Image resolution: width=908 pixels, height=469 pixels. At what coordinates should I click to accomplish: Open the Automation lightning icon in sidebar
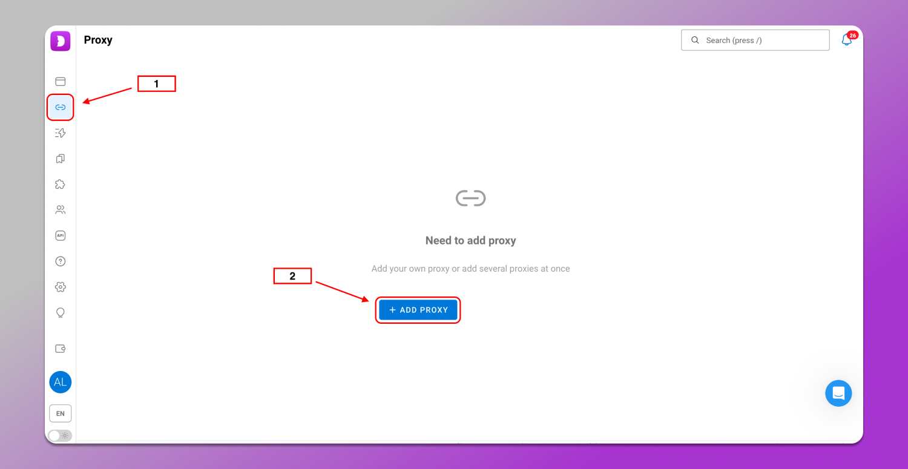coord(61,133)
